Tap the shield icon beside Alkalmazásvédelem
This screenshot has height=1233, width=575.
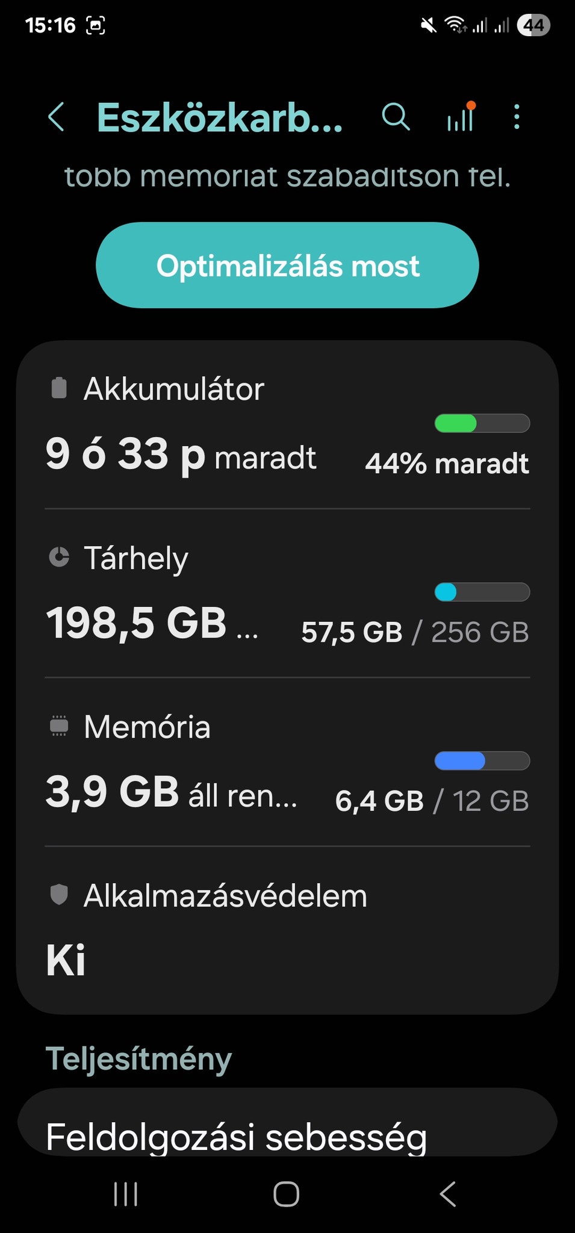59,895
